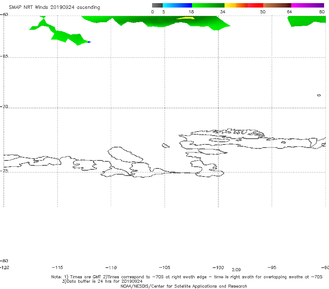This screenshot has height=289, width=329.
Task: Click the yellow high-wind patch near -60 latitude
Action: coord(186,18)
